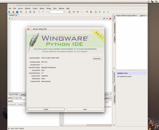Click the moon-shaped icon in top panel
This screenshot has height=130, width=159.
pyautogui.click(x=152, y=1)
